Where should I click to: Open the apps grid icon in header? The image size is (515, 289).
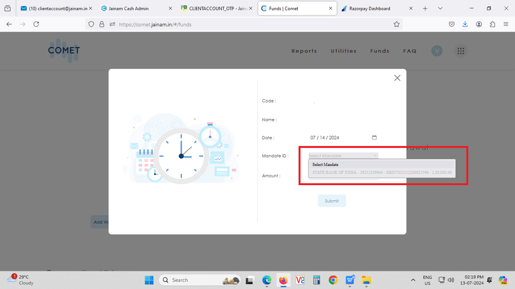pyautogui.click(x=460, y=51)
